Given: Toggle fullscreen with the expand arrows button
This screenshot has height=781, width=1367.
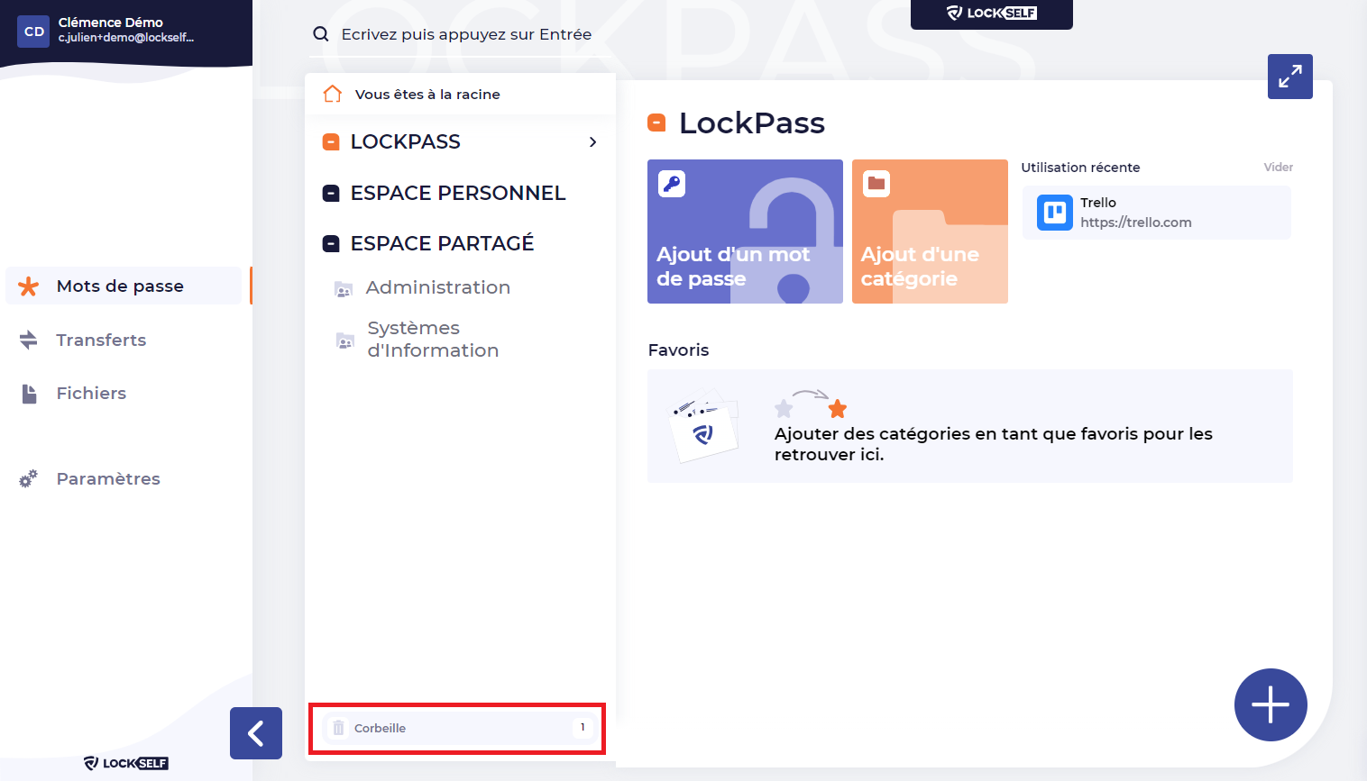Looking at the screenshot, I should pos(1290,77).
